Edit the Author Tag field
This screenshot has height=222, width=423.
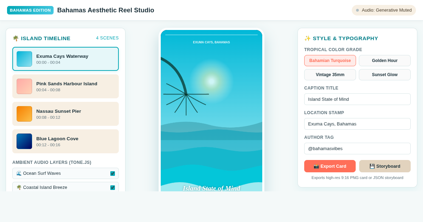[357, 149]
